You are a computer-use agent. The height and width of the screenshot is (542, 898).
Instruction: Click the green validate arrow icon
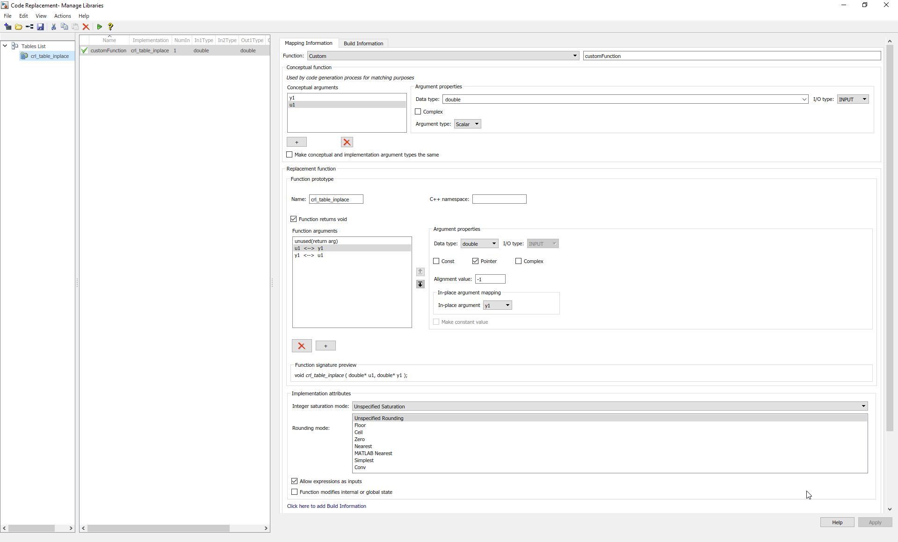(99, 27)
